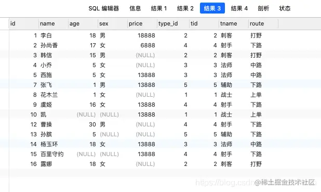This screenshot has height=192, width=321.
Task: Open the 信息 tab
Action: [135, 8]
